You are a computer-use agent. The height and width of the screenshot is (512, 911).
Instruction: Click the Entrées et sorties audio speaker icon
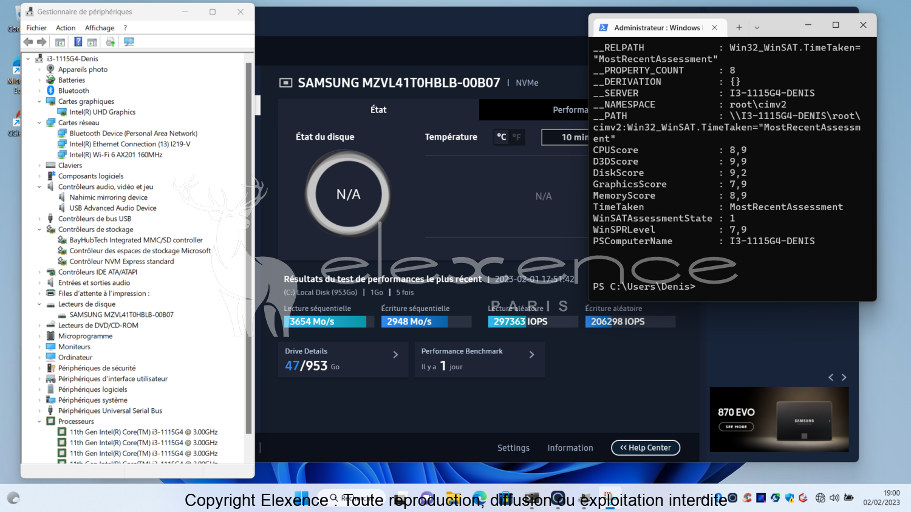click(51, 282)
